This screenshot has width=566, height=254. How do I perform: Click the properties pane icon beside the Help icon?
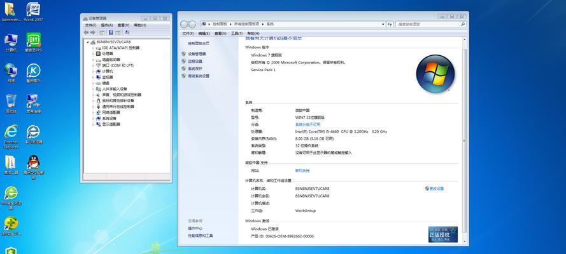[117, 32]
